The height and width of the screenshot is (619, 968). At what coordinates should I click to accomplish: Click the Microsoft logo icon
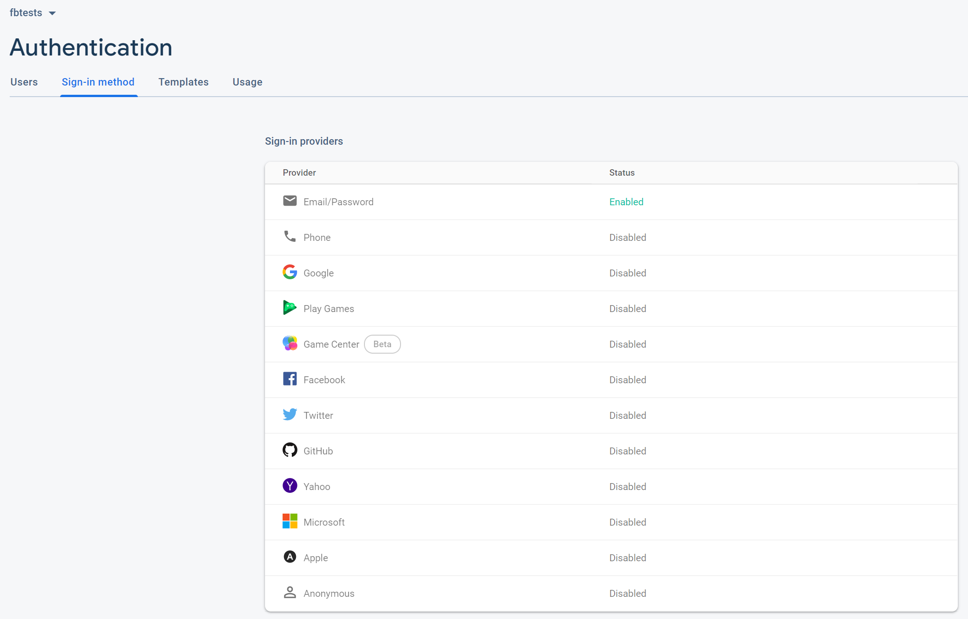click(290, 521)
